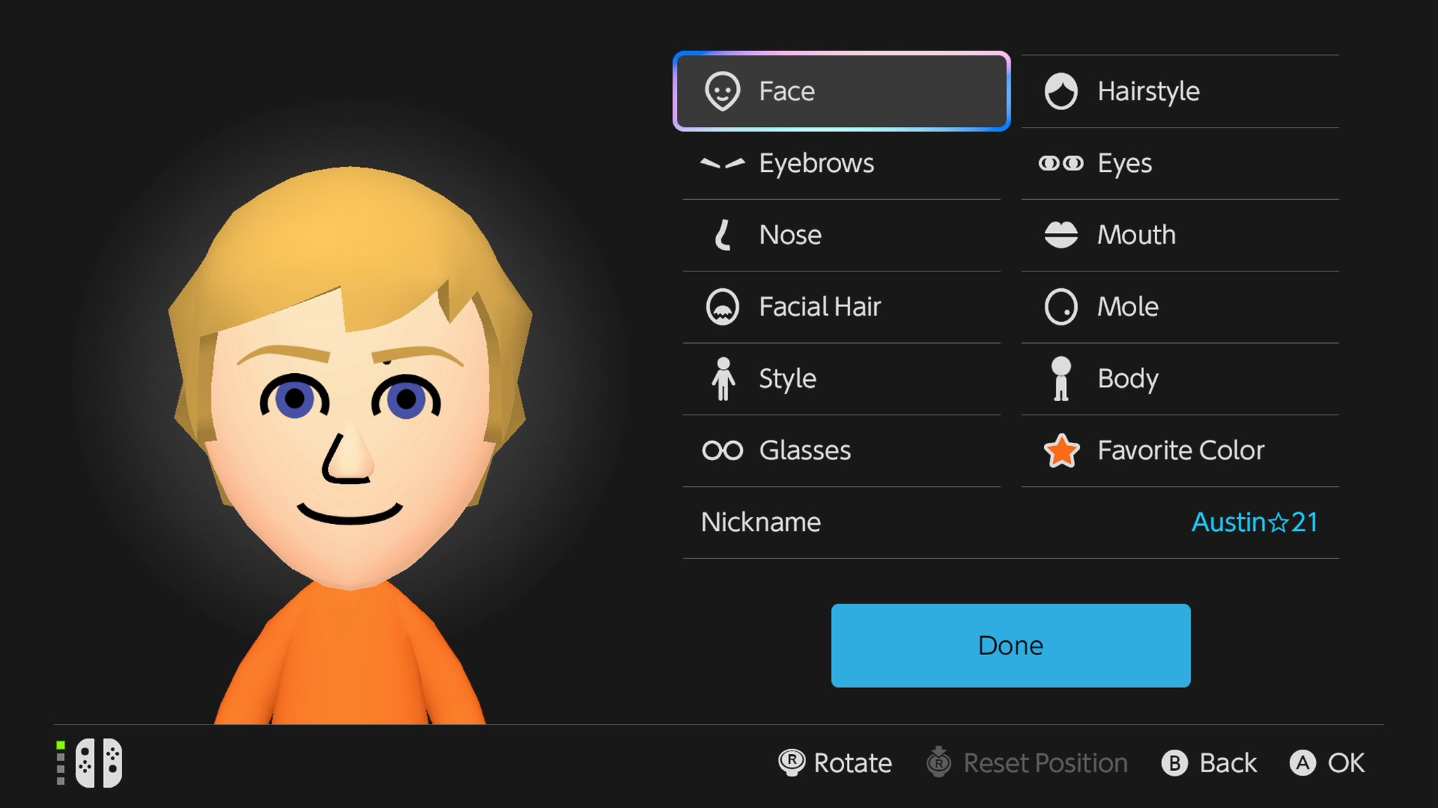Open the Favorite Color menu entry

click(1180, 450)
